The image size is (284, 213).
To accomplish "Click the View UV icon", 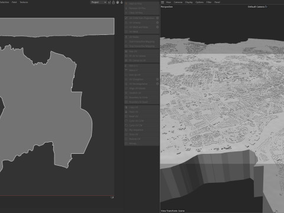I will coord(127,51).
